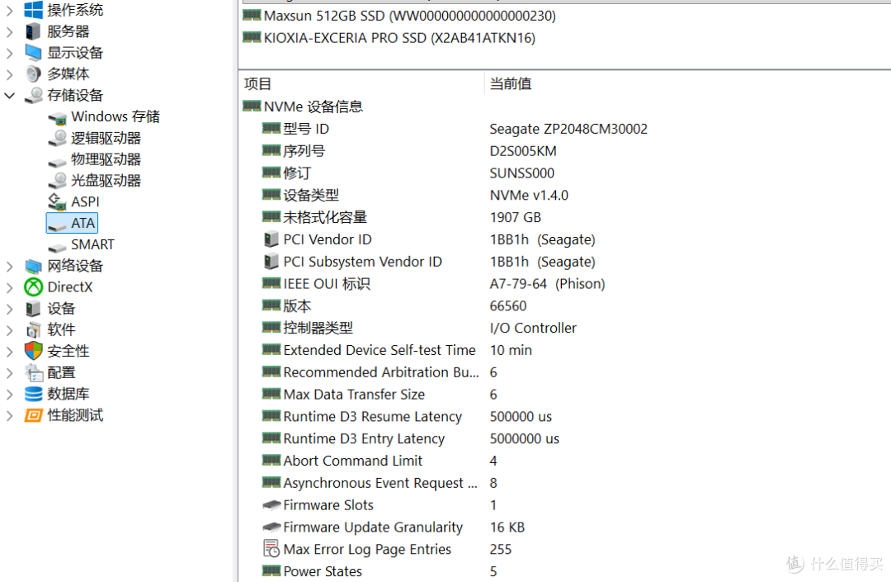Click the 存储设备 storage icon
891x582 pixels.
click(34, 95)
